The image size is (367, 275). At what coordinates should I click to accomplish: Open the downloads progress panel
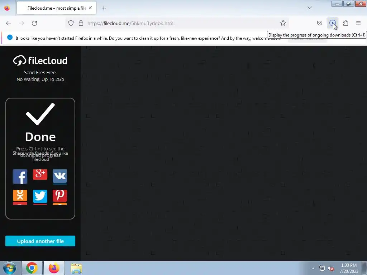point(332,23)
